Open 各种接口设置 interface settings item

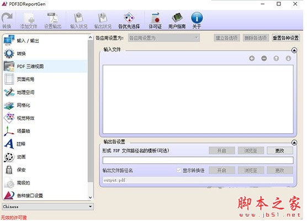(x=45, y=196)
